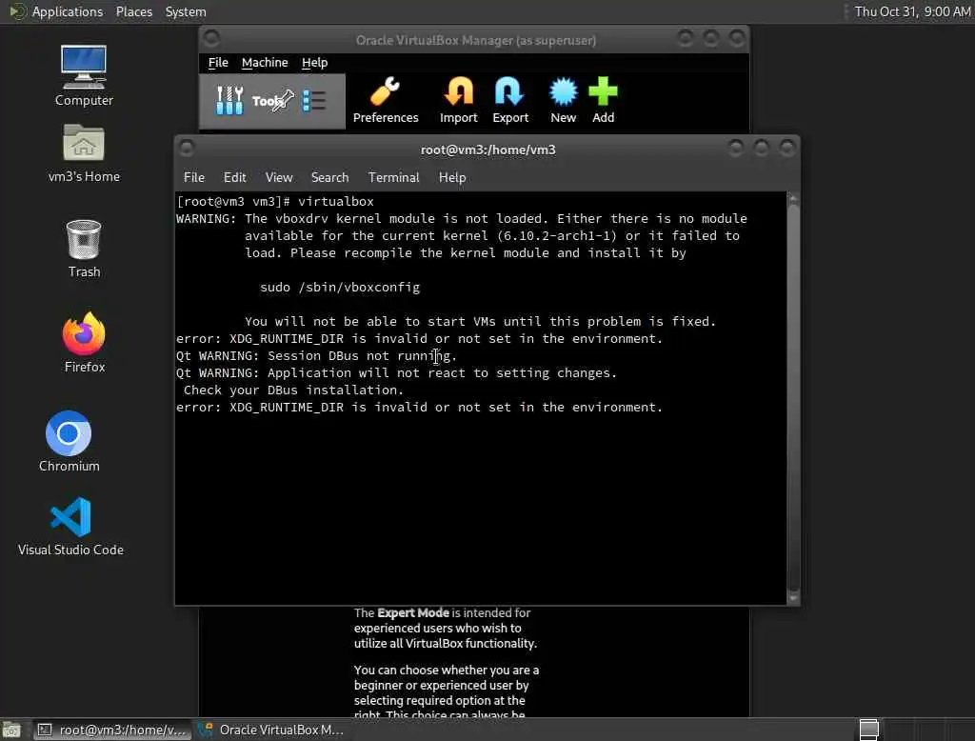Select the Tools item in VirtualBox
Image resolution: width=975 pixels, height=741 pixels.
point(271,101)
